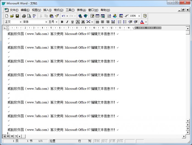192x145 pixels.
Task: Open the 格式(O) menu
Action: 59,10
